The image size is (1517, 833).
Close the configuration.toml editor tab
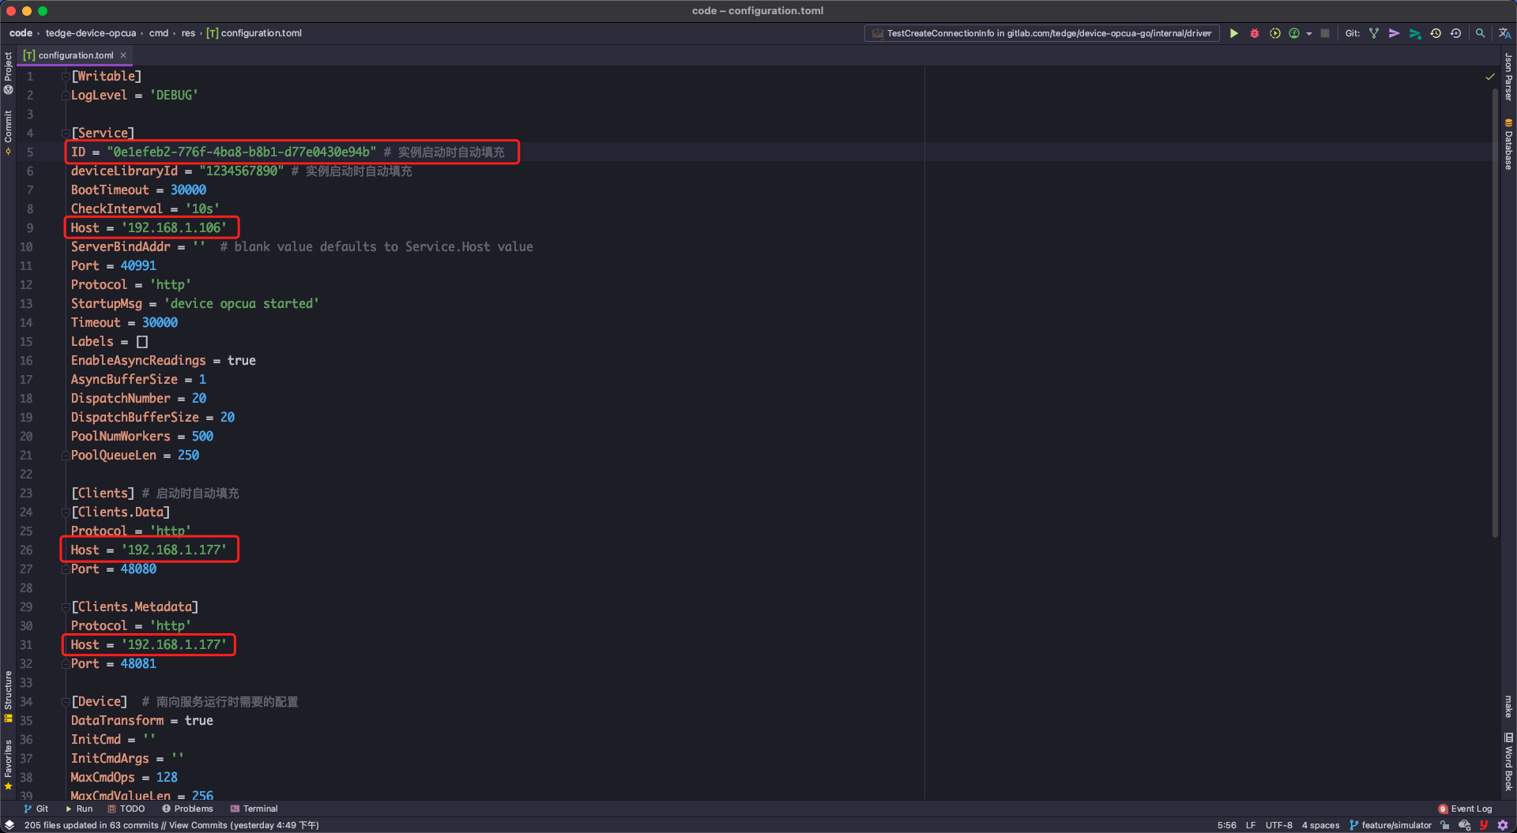123,55
